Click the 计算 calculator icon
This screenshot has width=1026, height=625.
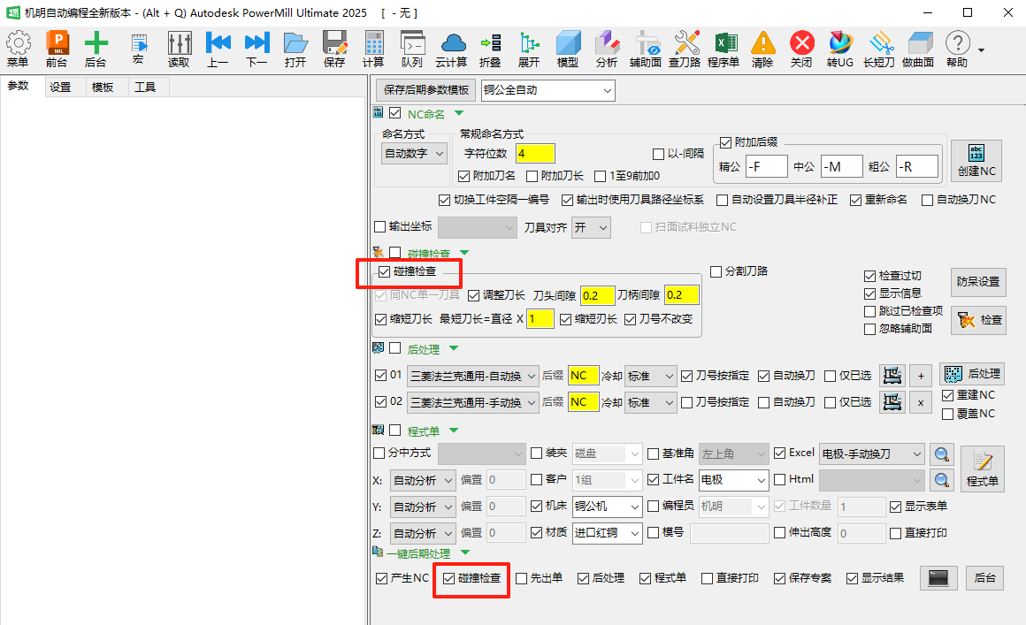point(373,48)
